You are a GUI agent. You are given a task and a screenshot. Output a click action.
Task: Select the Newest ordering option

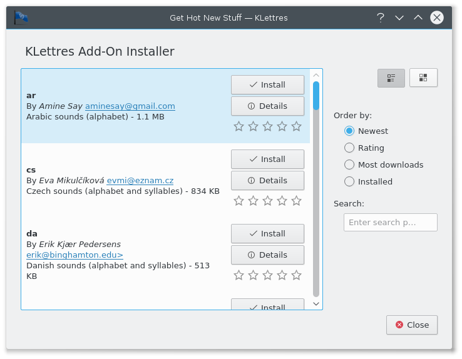[349, 131]
